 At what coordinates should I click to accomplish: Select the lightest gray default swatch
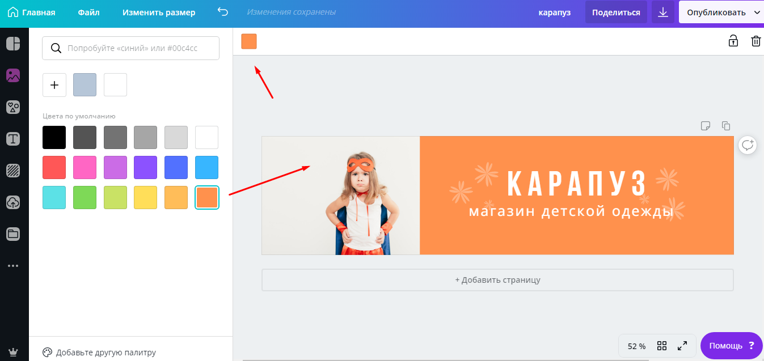[176, 137]
